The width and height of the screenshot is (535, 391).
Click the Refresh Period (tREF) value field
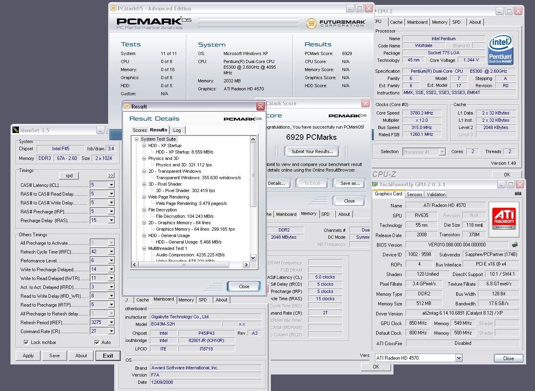click(x=99, y=322)
